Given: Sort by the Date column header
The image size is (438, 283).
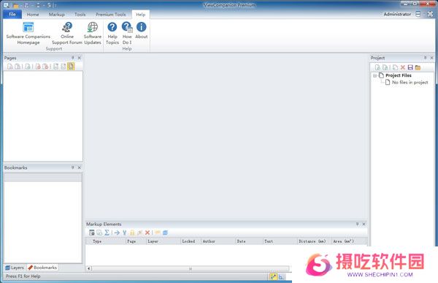Looking at the screenshot, I should tap(249, 241).
